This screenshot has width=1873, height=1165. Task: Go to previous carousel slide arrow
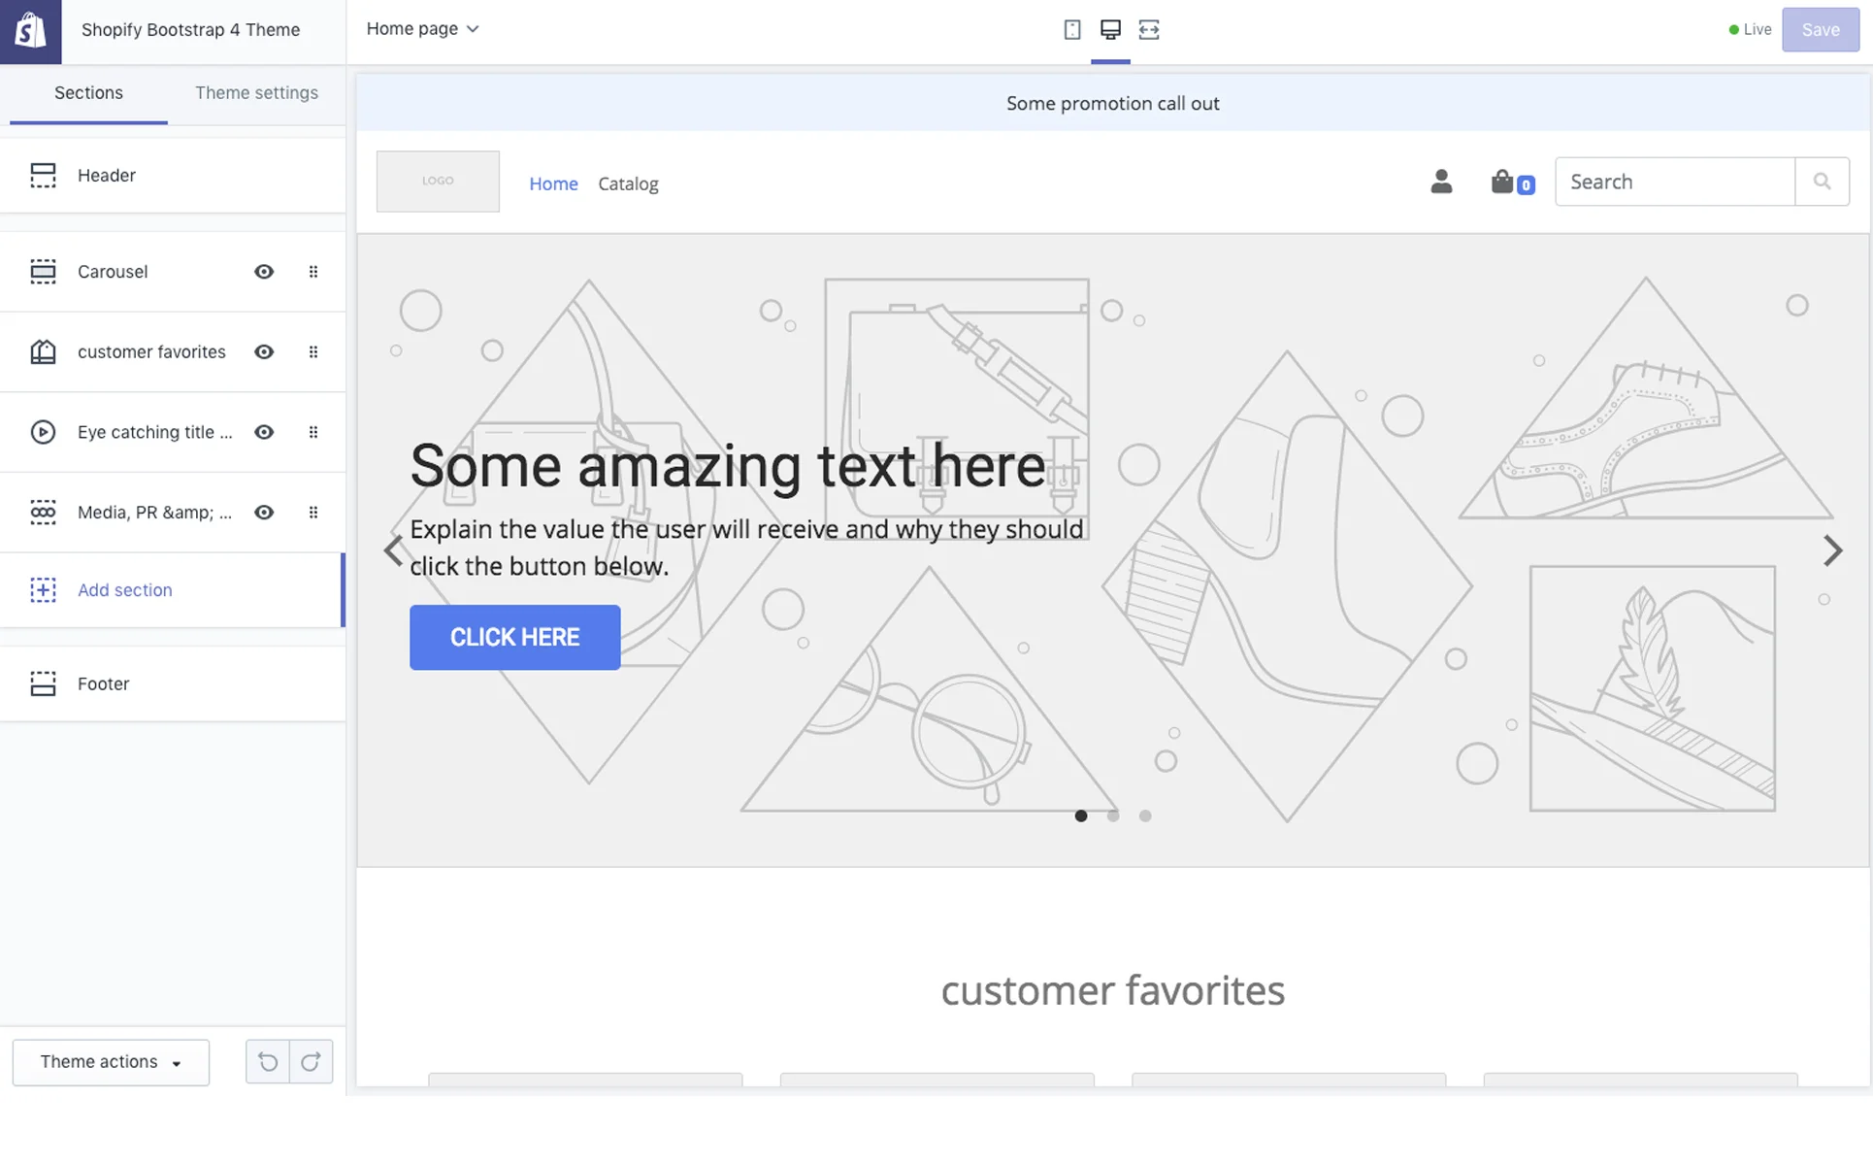point(393,550)
